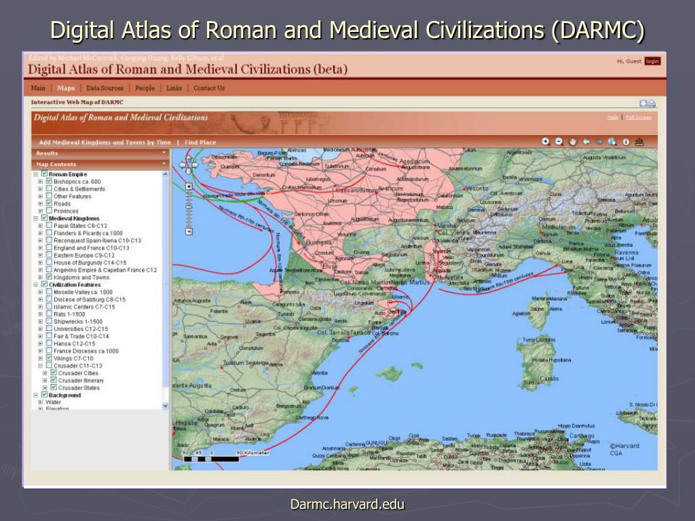Open the Main menu item
This screenshot has height=521, width=695.
click(38, 88)
